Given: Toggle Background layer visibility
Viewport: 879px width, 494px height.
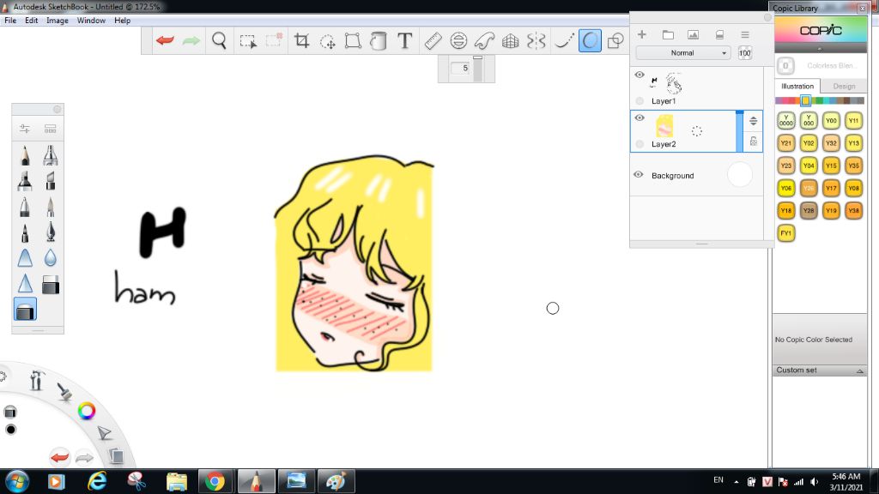Looking at the screenshot, I should pos(639,175).
